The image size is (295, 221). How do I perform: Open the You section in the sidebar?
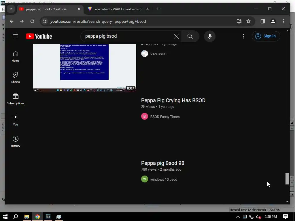coord(16,120)
